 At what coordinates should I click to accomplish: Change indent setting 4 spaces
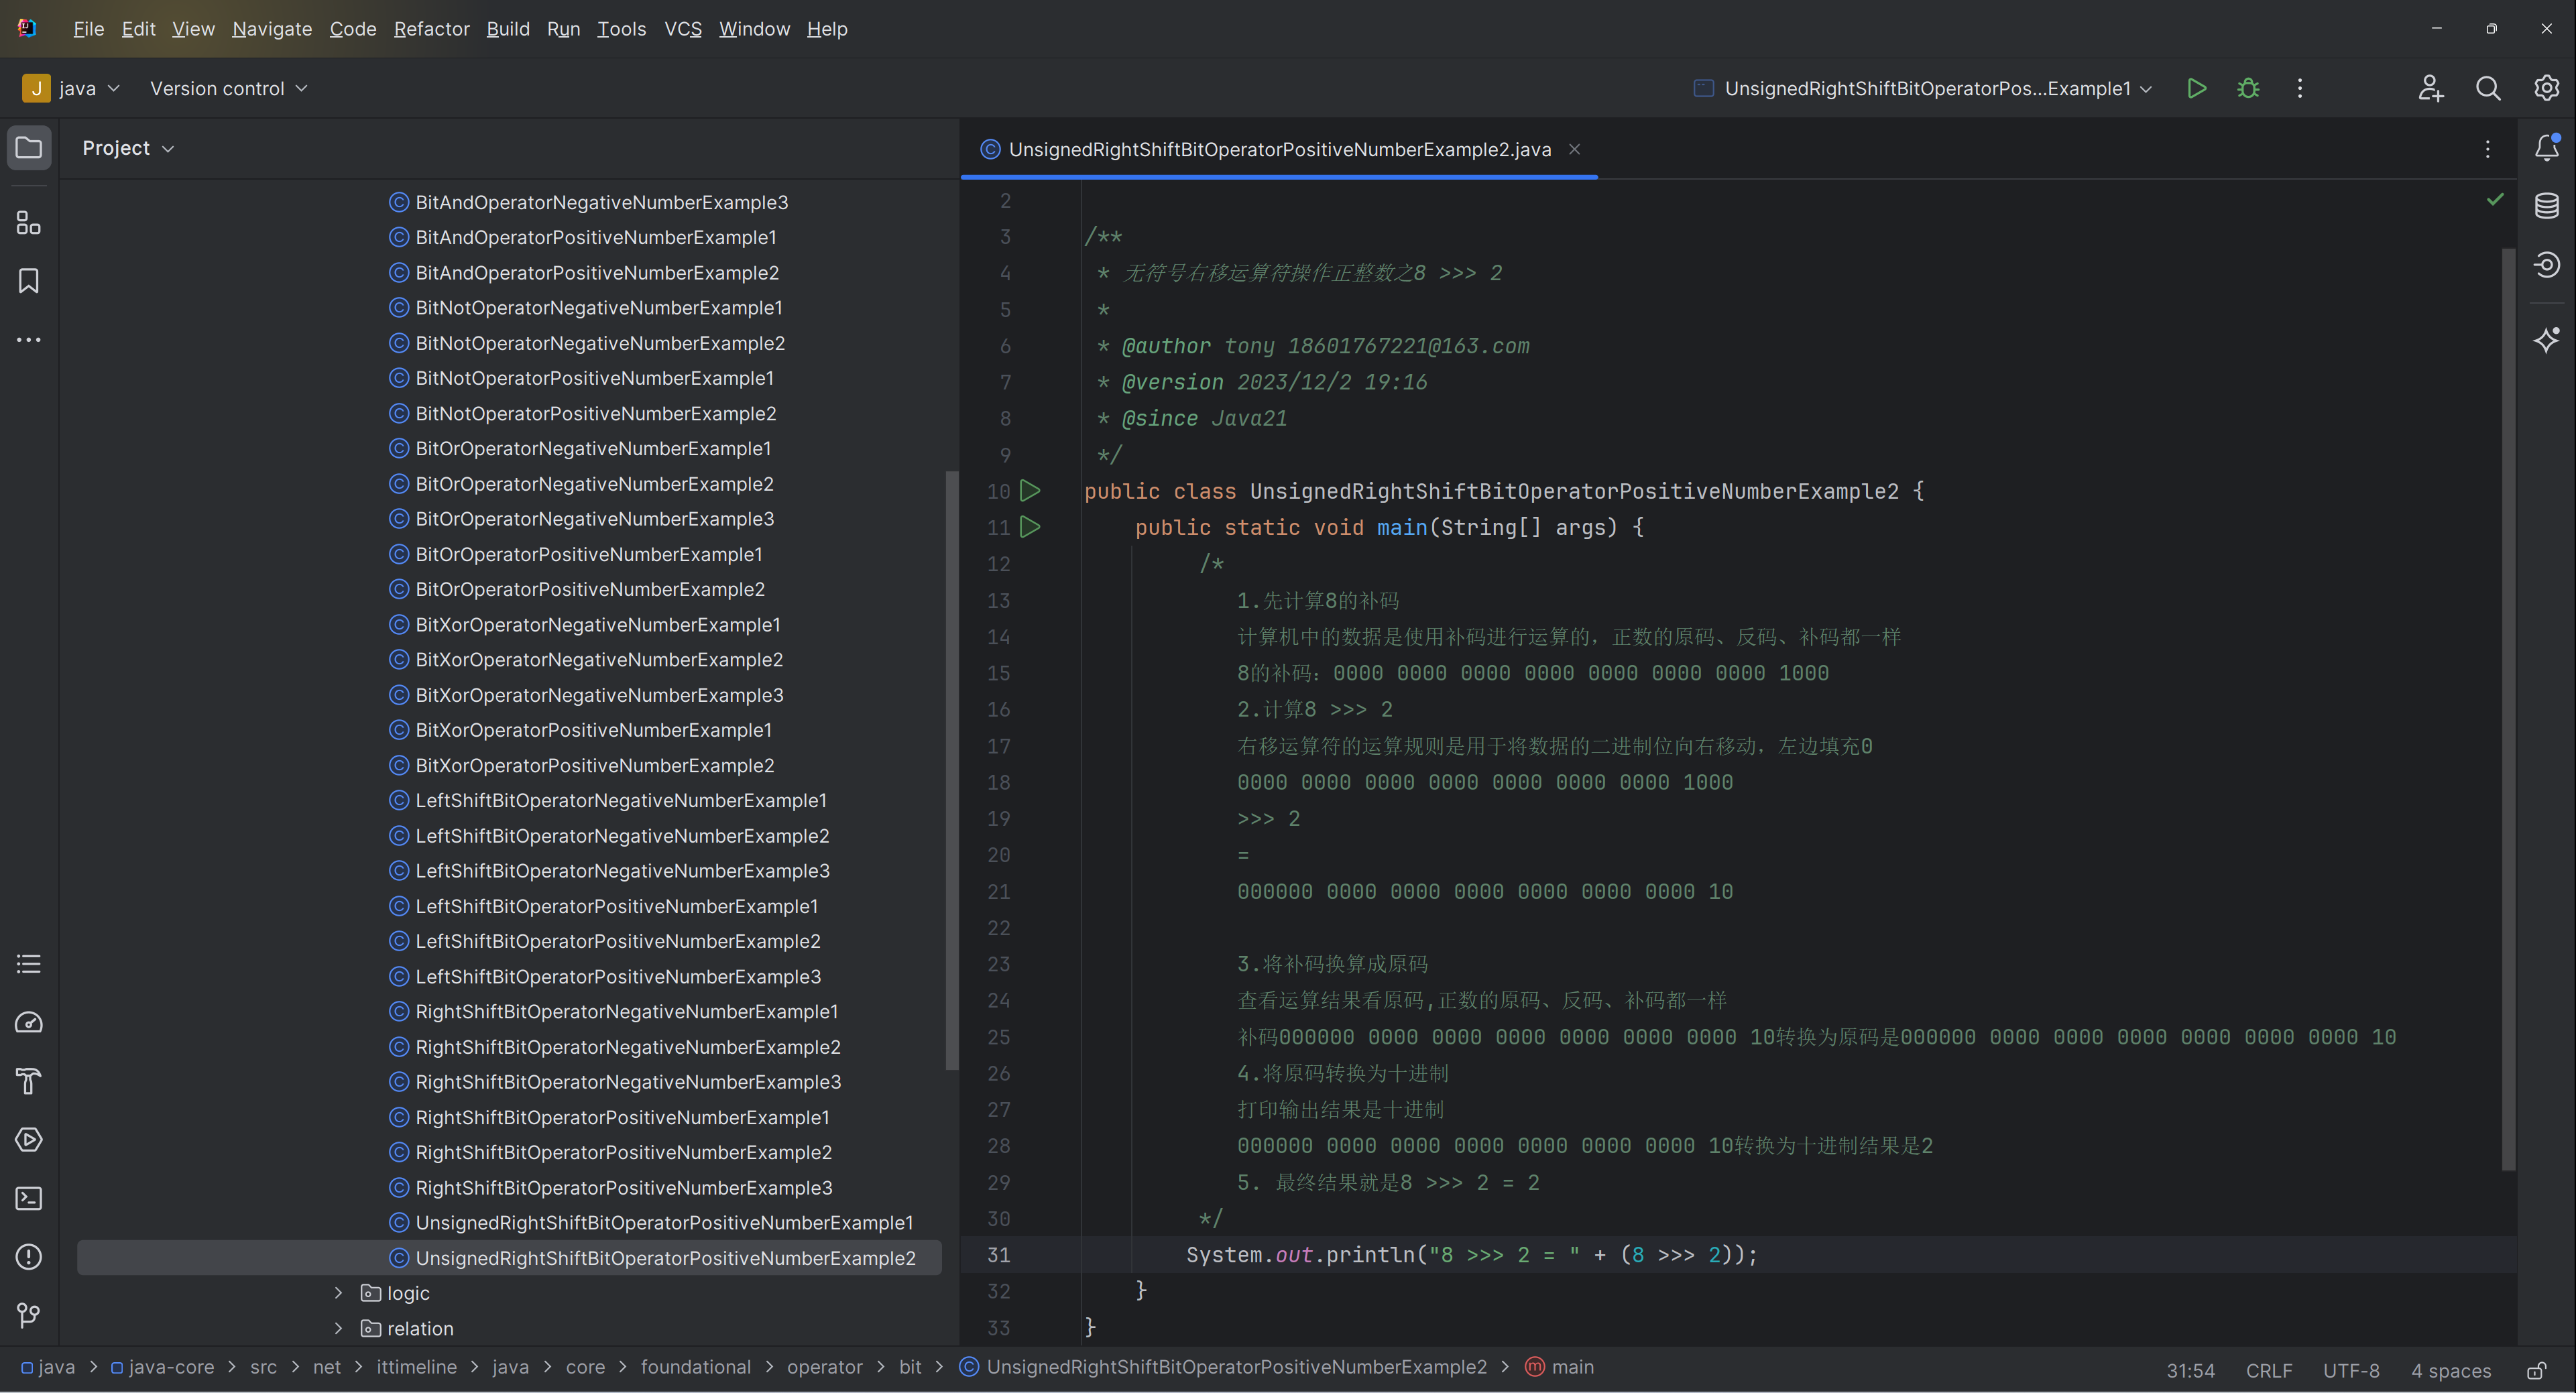[2450, 1370]
